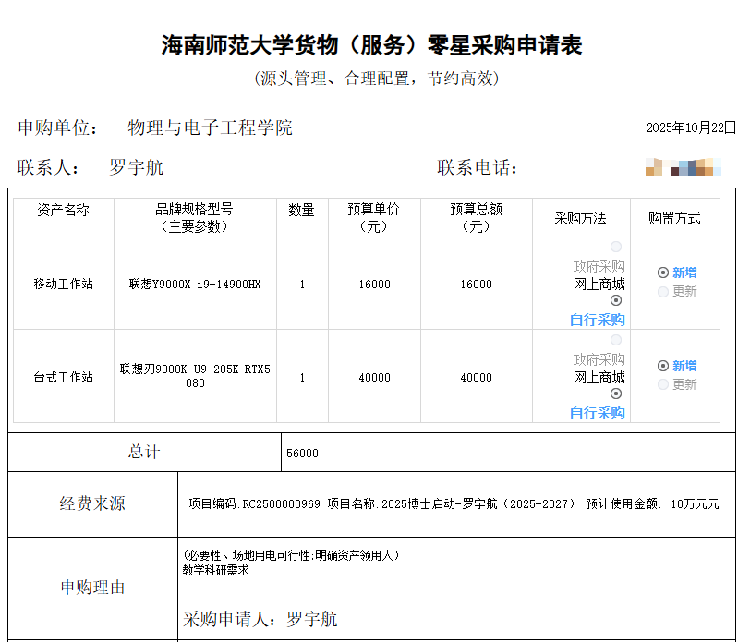738x642 pixels.
Task: Select 新增 radio for 台式工作站 row
Action: [x=663, y=366]
